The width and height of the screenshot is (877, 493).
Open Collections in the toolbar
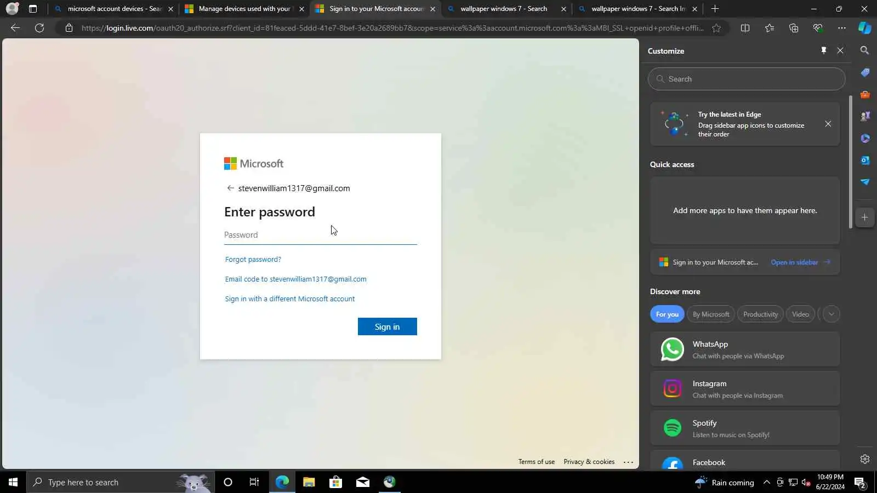[794, 28]
